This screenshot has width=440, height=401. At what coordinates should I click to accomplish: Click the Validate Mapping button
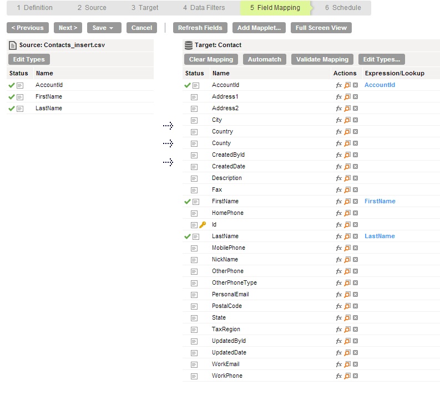pos(322,59)
